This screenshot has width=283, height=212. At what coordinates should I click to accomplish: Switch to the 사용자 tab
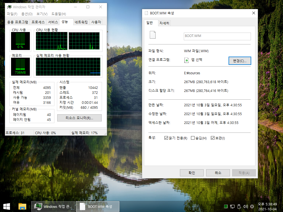pyautogui.click(x=96, y=22)
